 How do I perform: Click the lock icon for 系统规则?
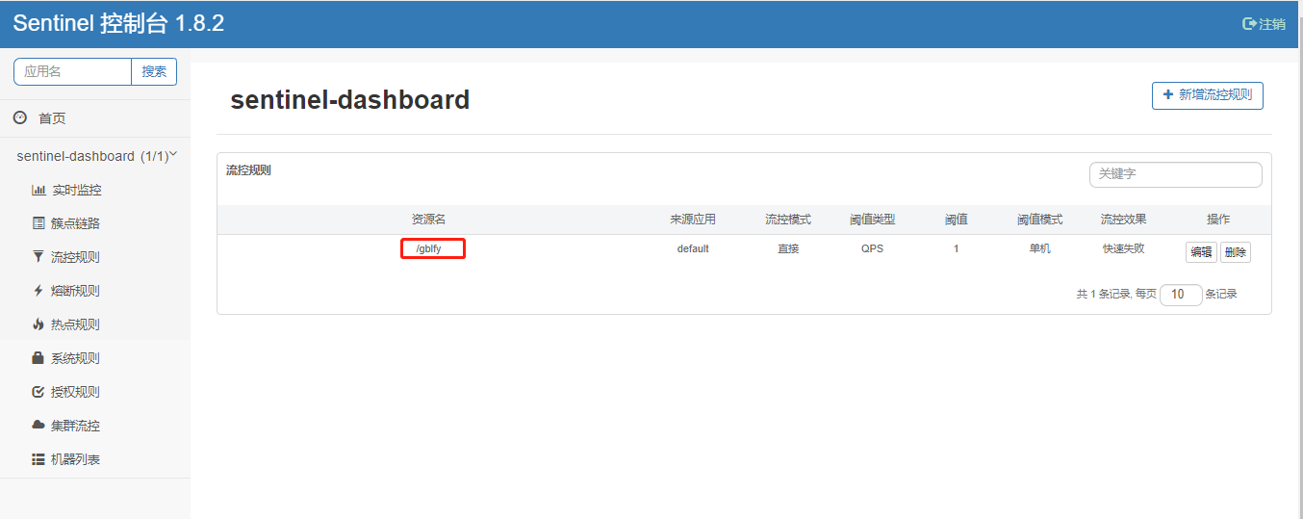(x=38, y=358)
